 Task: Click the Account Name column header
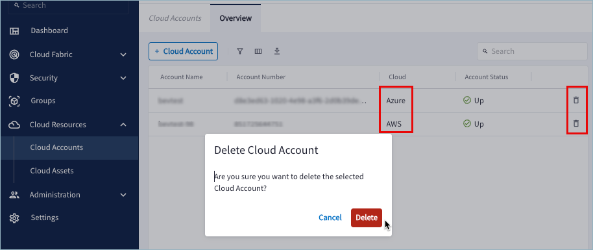(x=182, y=77)
